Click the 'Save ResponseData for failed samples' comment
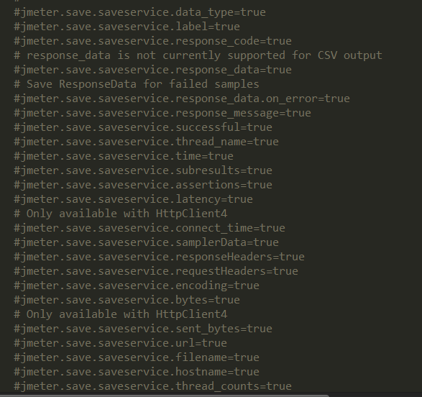This screenshot has height=397, width=422. 137,85
